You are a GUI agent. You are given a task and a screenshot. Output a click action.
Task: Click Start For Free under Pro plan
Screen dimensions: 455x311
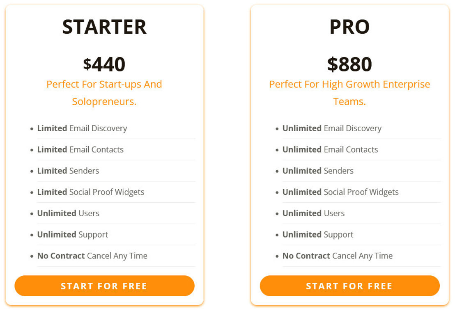349,286
